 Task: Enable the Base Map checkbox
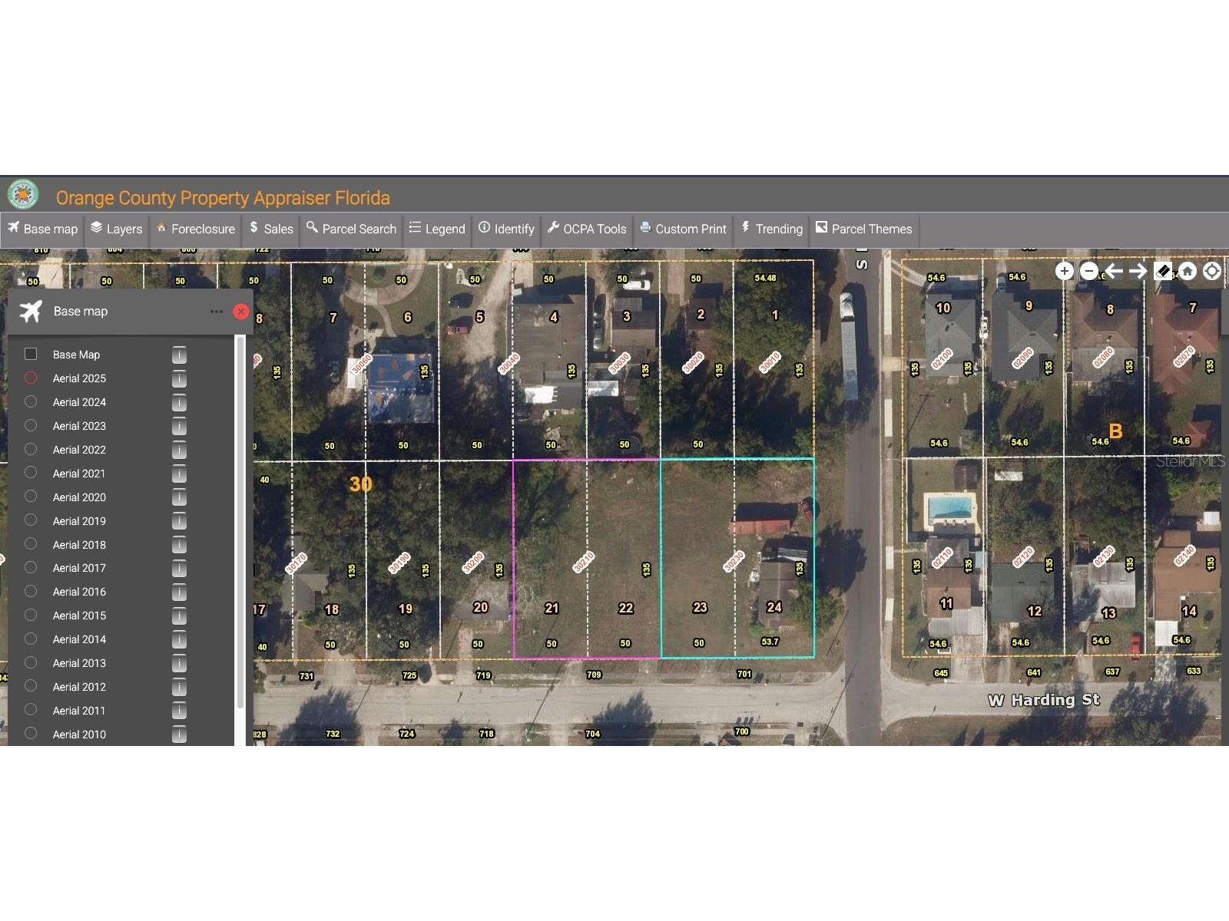31,354
